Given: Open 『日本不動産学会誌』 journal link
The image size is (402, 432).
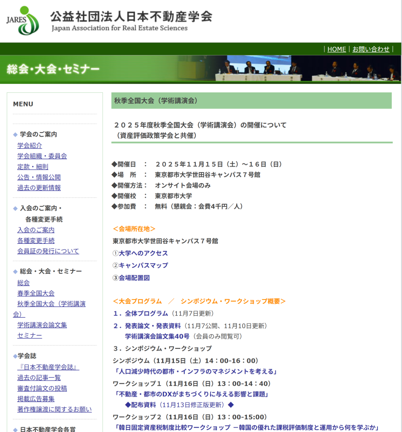Looking at the screenshot, I should coord(48,367).
